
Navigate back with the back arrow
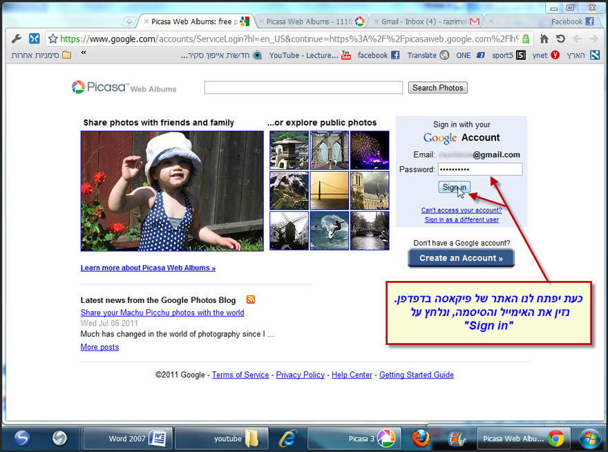click(578, 39)
